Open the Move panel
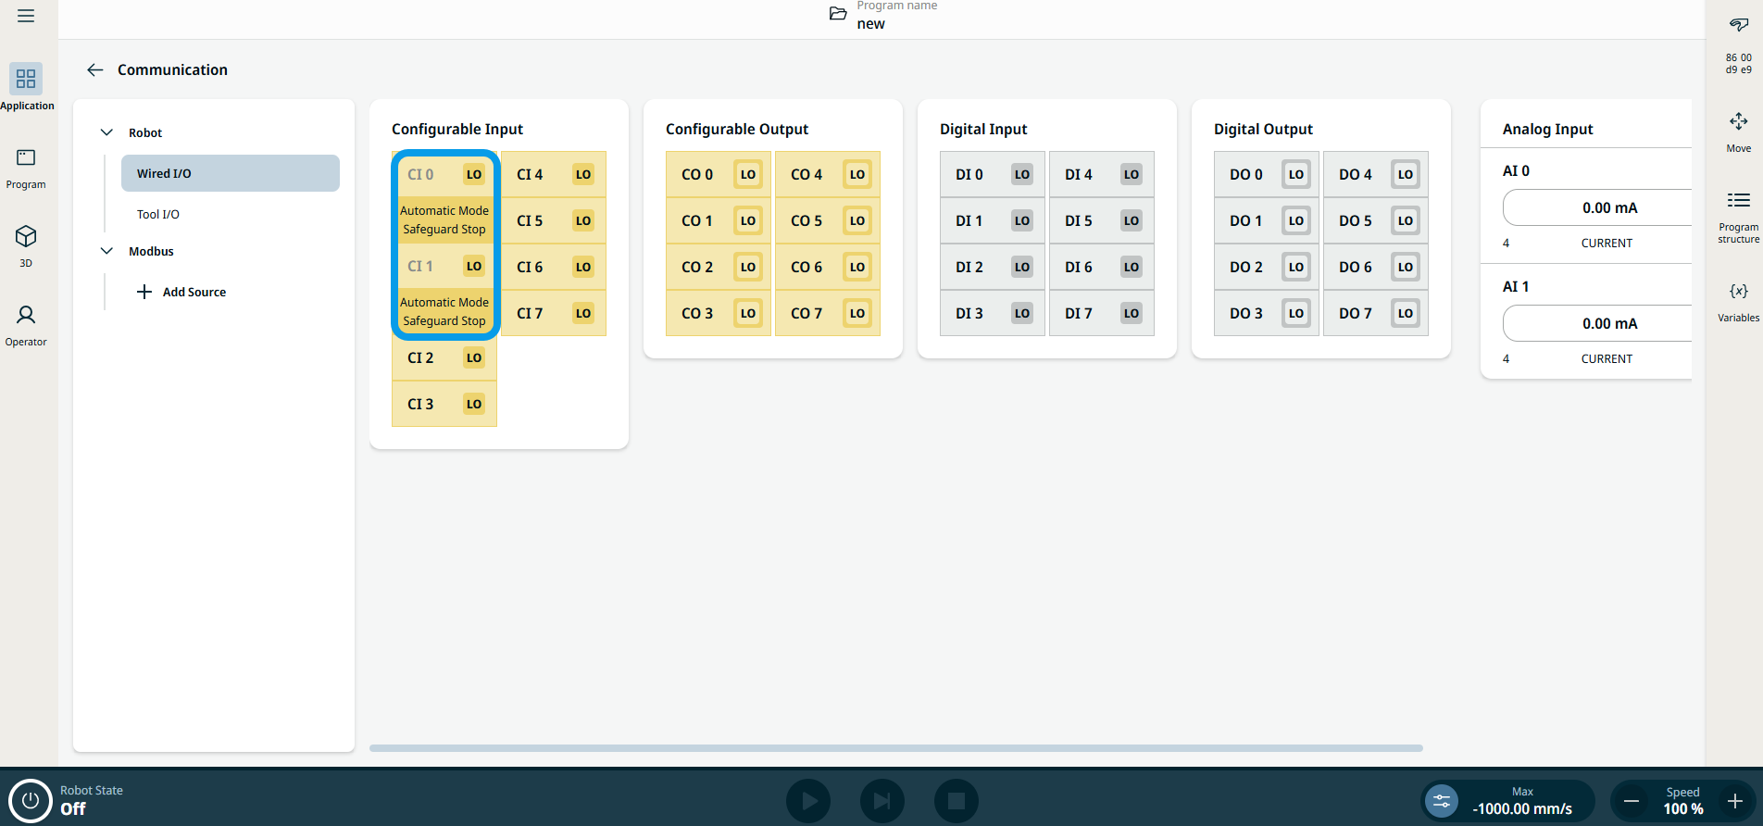This screenshot has height=826, width=1763. [x=1738, y=131]
